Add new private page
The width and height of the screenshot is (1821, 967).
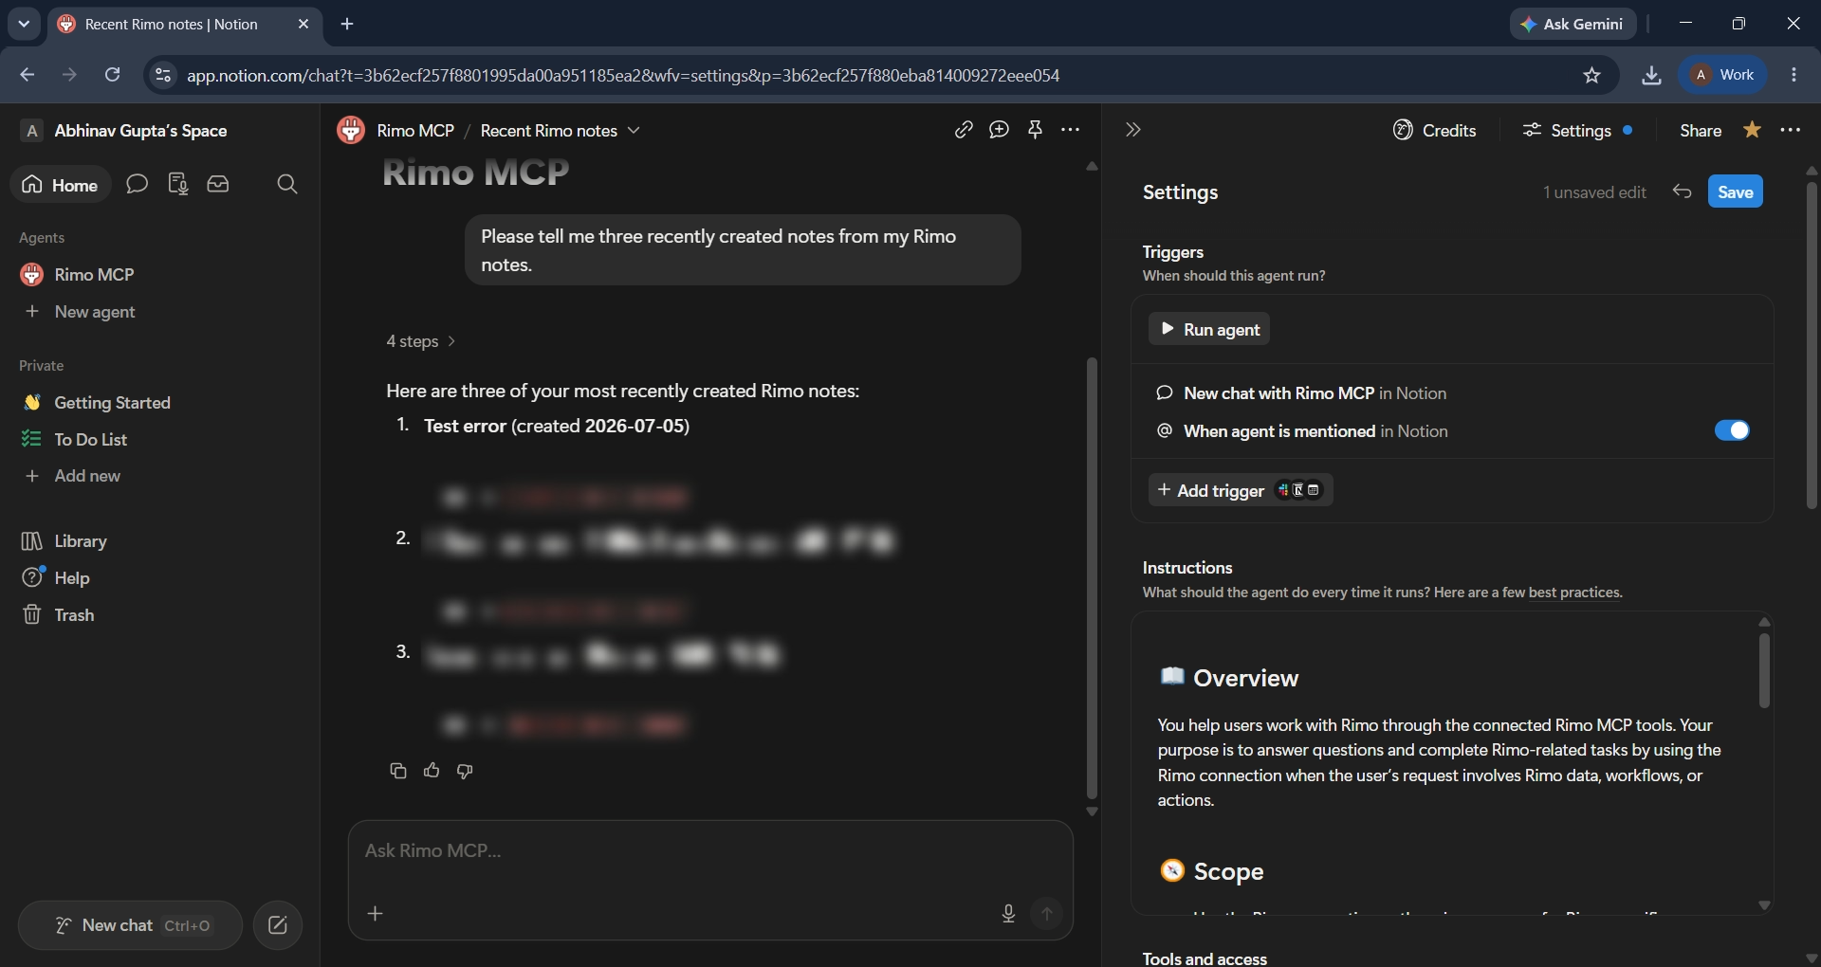[159, 476]
